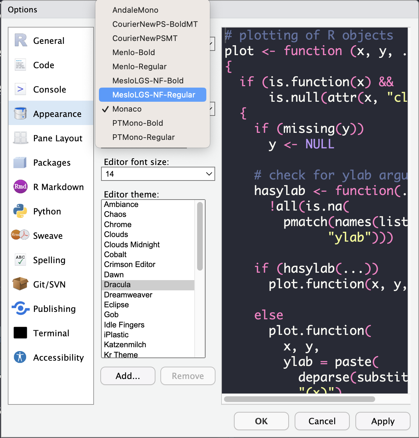This screenshot has height=438, width=419.
Task: Select the Sweave options category
Action: [x=48, y=236]
